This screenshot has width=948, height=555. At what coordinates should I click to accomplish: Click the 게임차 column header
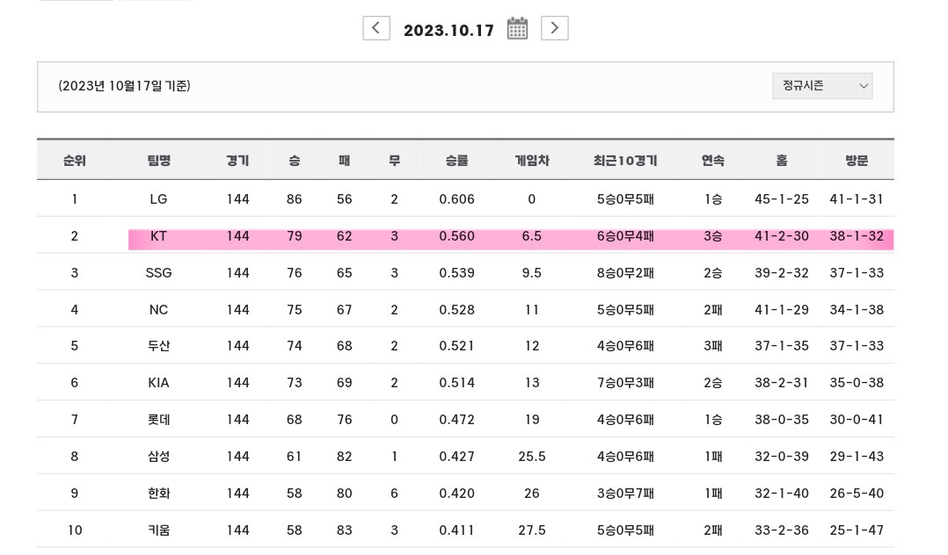(532, 161)
